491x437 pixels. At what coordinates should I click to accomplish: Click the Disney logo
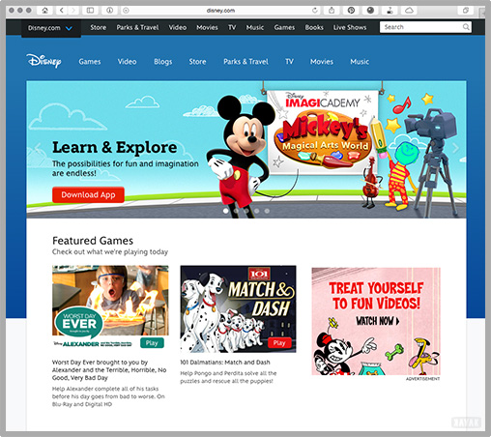click(x=43, y=61)
